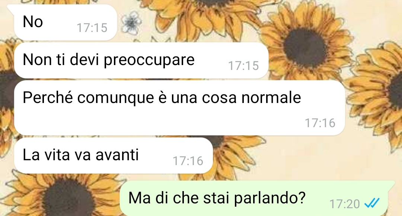Click the word 'comunque' in the third message
Screen dimensions: 402x216
[116, 98]
